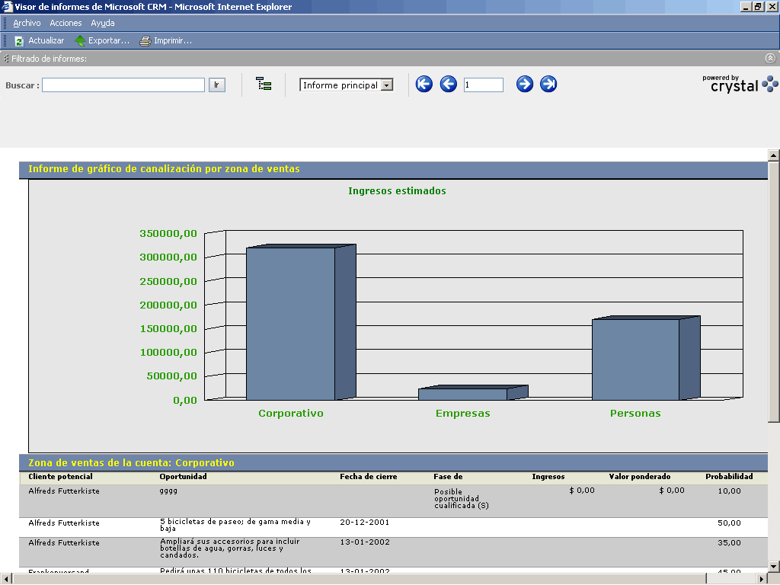Screen dimensions: 780x585
Task: Click the Ingresos column header
Action: [548, 477]
